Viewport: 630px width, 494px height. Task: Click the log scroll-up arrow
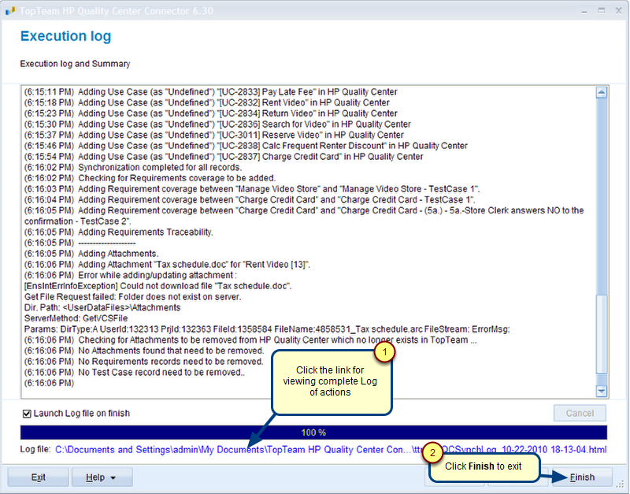click(602, 92)
